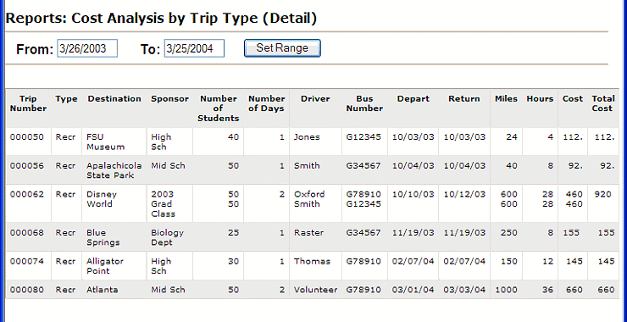Click trip number 000068 in the table
The image size is (627, 322).
click(27, 232)
